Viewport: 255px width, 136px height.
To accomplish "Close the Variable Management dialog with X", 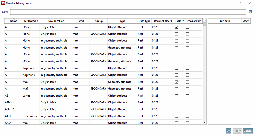I will 250,3.
